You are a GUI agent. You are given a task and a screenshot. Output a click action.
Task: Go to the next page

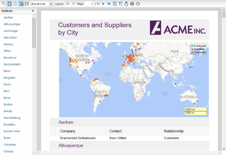point(103,4)
